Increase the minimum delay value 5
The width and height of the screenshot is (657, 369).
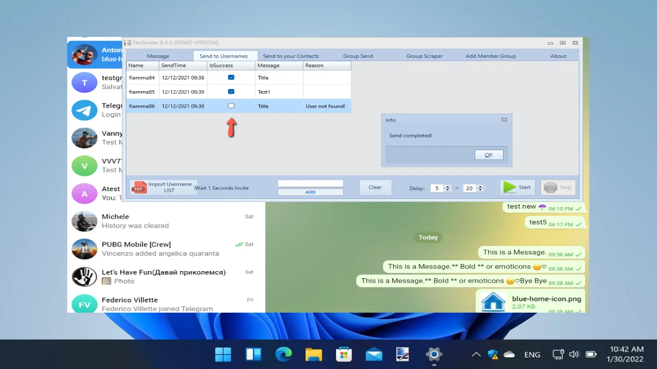448,186
